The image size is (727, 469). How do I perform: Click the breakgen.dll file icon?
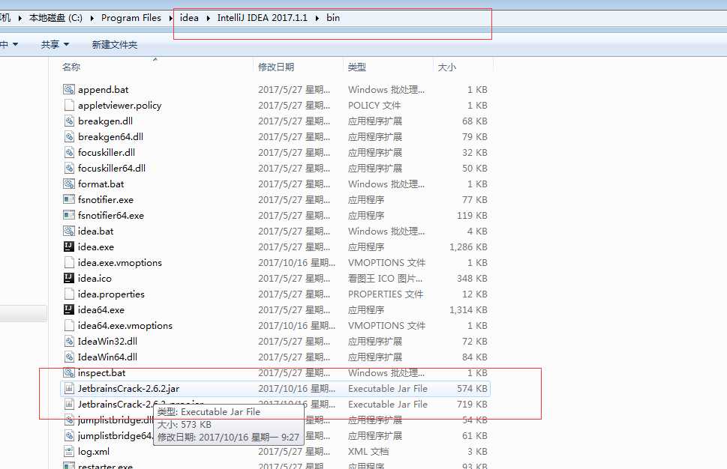(68, 121)
